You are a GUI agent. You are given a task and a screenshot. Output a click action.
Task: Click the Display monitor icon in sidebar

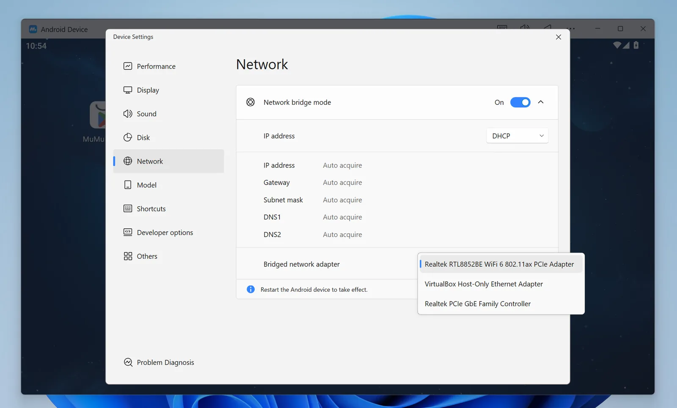(x=128, y=90)
